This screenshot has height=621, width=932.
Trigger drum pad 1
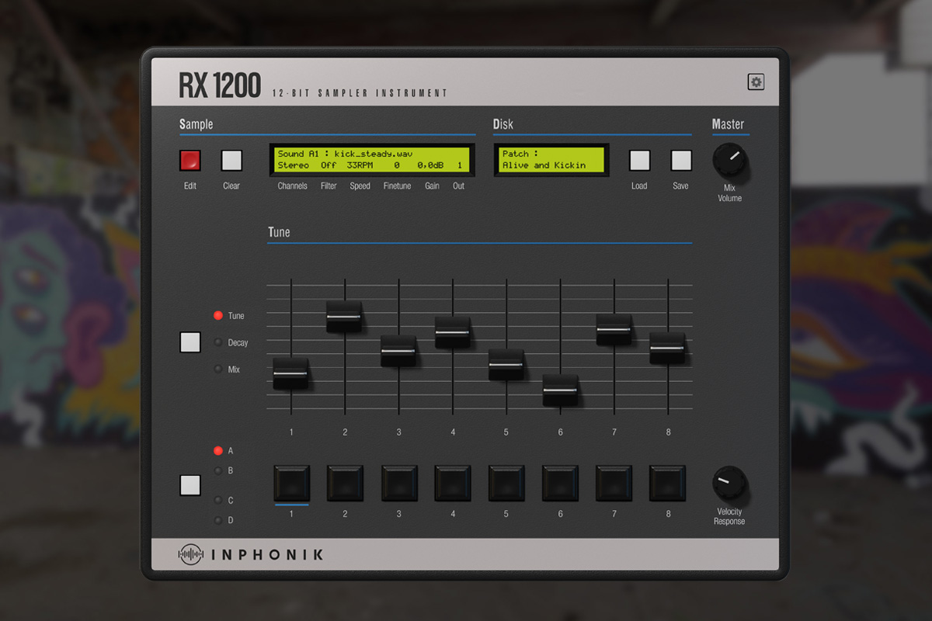pyautogui.click(x=291, y=484)
